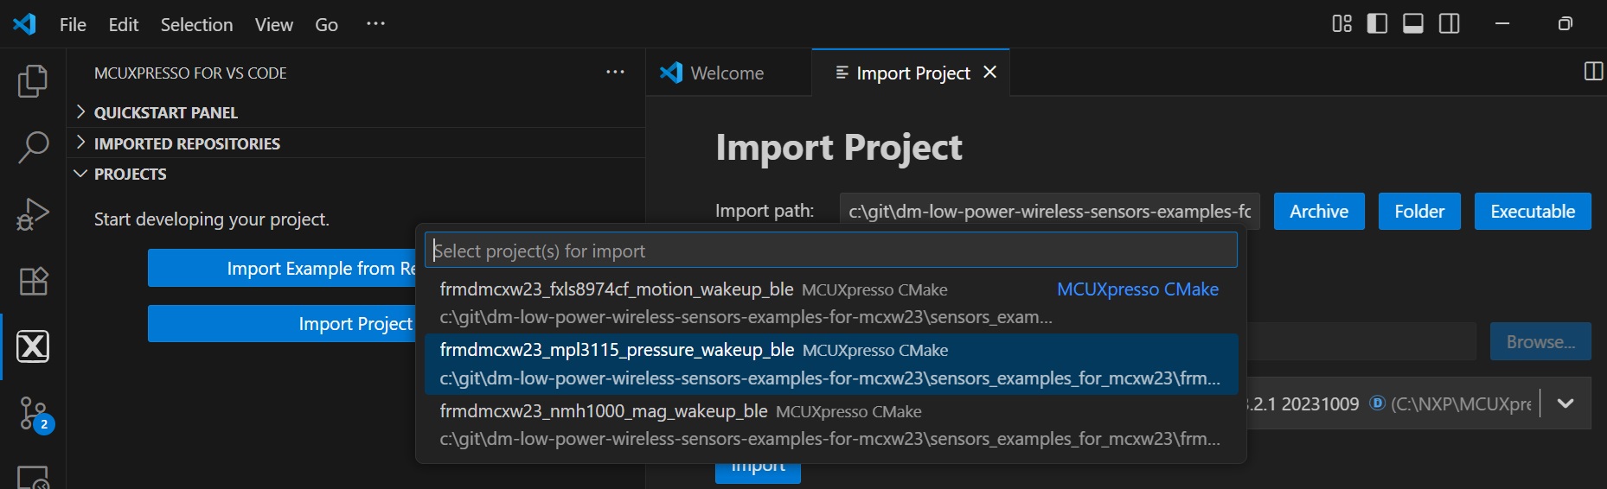This screenshot has height=489, width=1607.
Task: Open the Extensions view icon
Action: point(33,281)
